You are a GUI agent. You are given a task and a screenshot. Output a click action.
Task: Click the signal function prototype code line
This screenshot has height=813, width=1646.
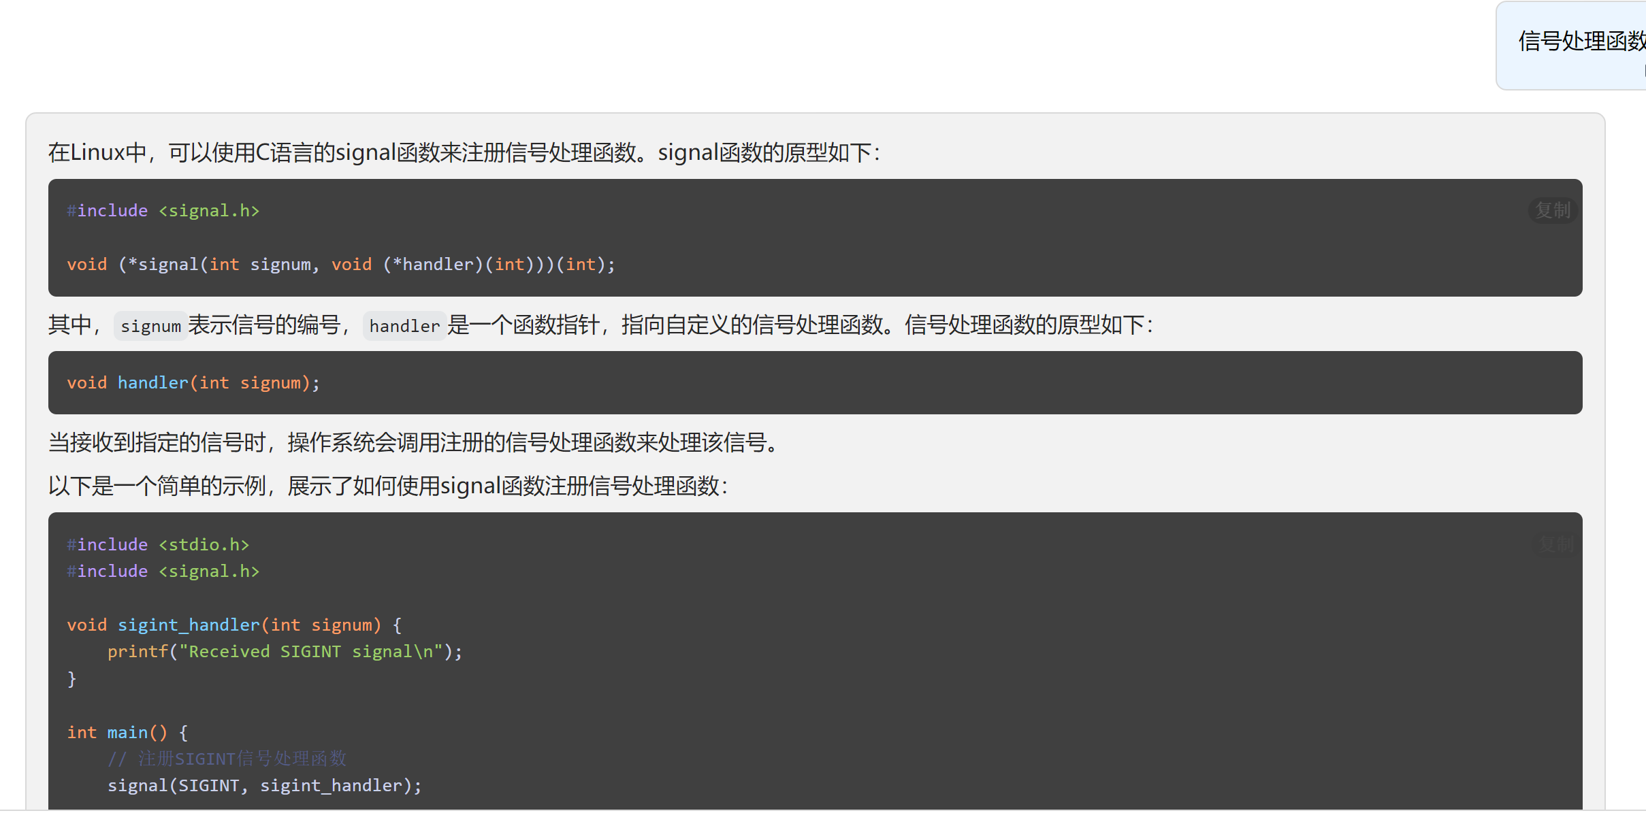click(340, 264)
